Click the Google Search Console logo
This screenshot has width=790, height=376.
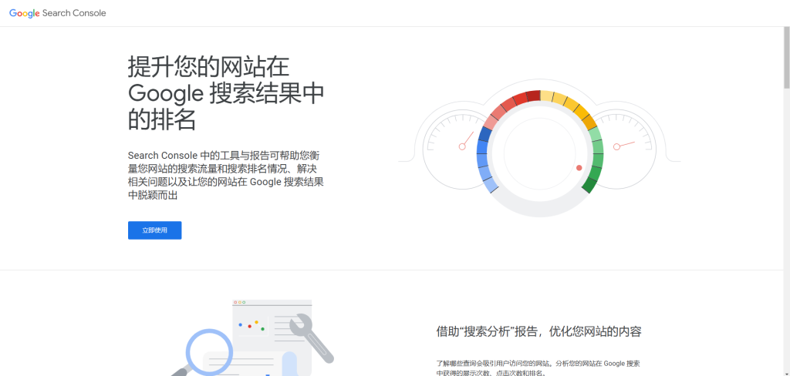tap(57, 13)
